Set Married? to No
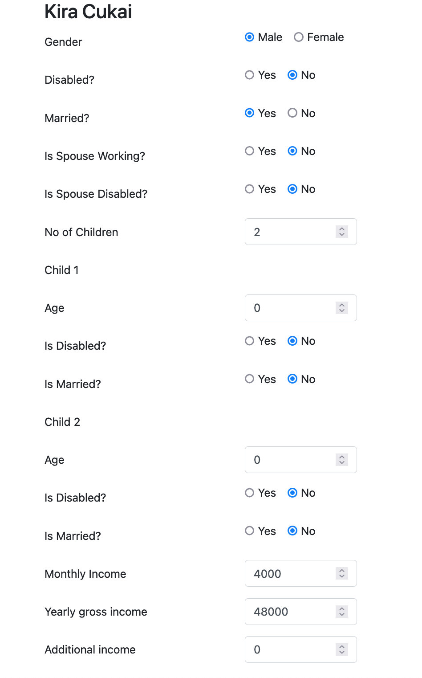The width and height of the screenshot is (422, 678). click(292, 113)
